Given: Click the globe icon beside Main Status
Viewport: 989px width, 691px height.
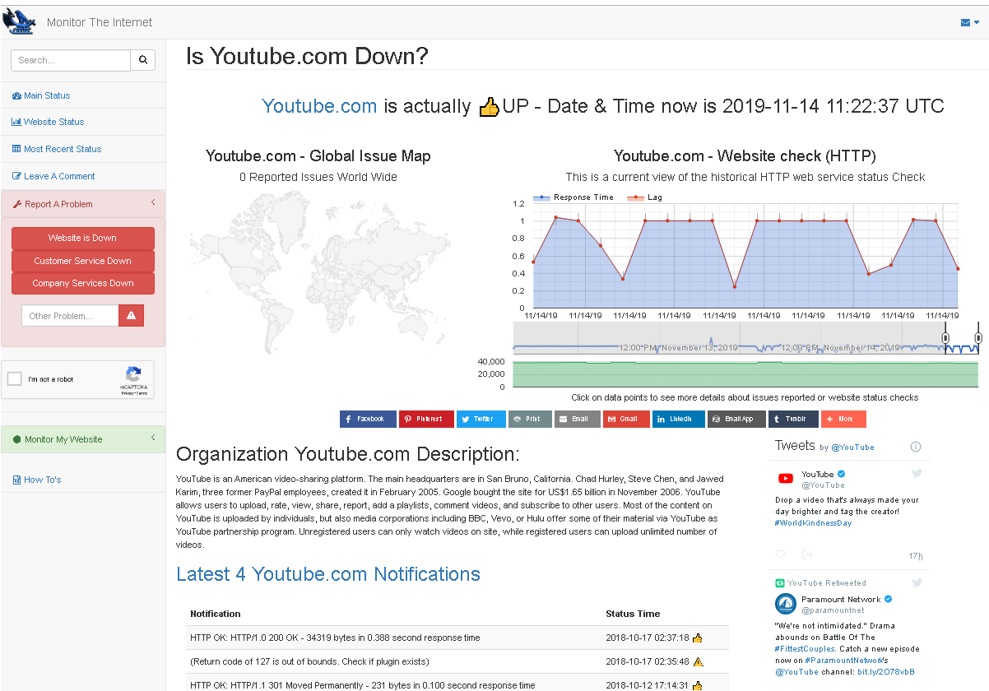Looking at the screenshot, I should coord(16,95).
